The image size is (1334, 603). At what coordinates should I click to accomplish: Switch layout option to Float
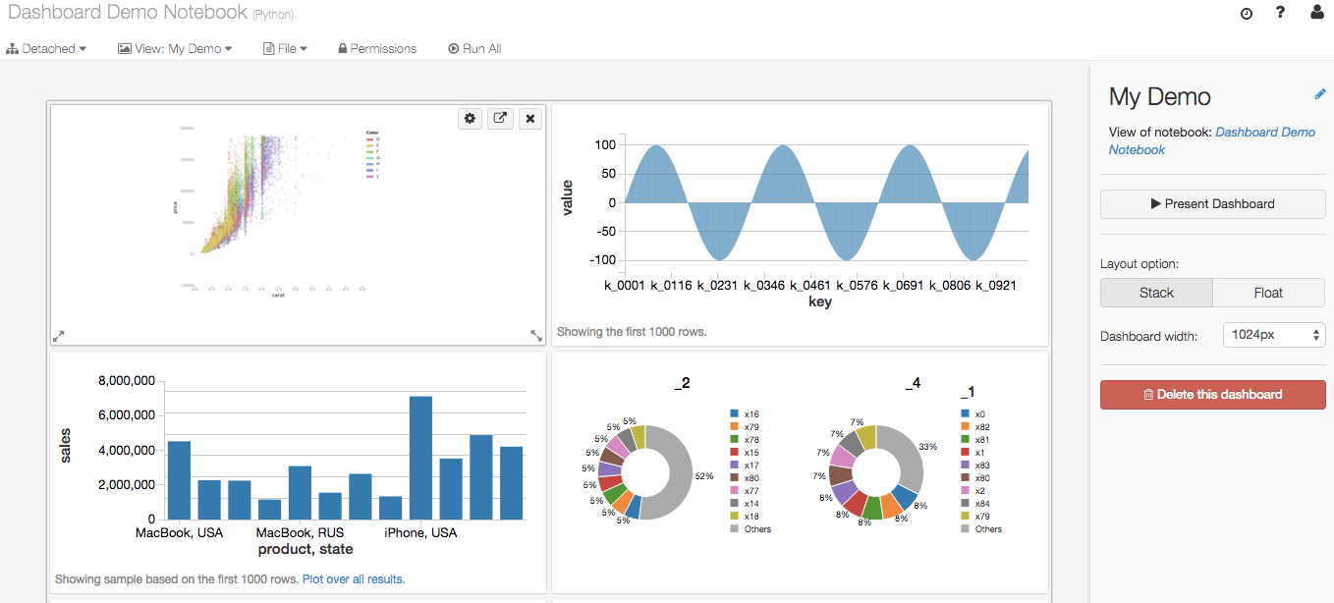tap(1268, 292)
